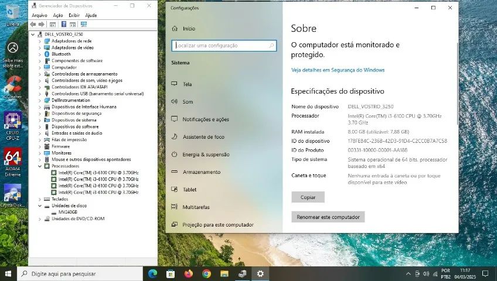Open Firefox from the taskbar
This screenshot has width=497, height=281.
[189, 274]
